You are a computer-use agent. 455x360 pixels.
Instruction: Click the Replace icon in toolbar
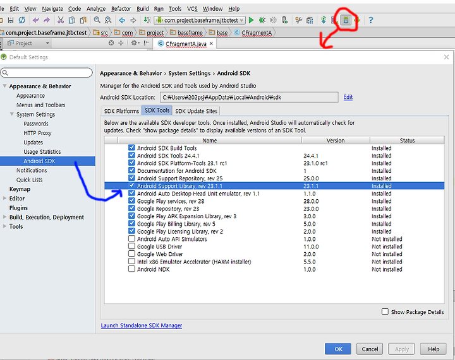(108, 20)
